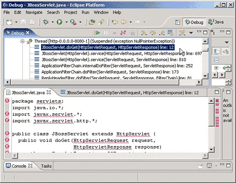236x183 pixels.
Task: Launch Debug with the bug icon
Action: (x=46, y=22)
